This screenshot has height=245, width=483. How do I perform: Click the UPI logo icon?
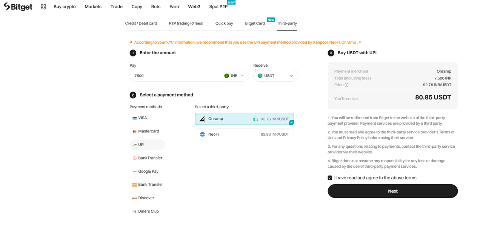(135, 145)
